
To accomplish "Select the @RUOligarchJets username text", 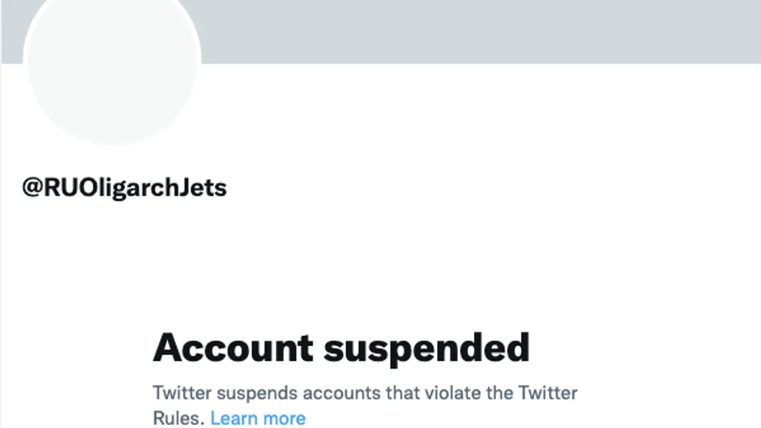I will coord(125,187).
